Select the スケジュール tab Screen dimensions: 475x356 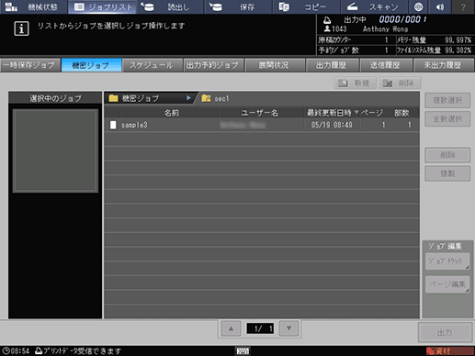tap(153, 65)
